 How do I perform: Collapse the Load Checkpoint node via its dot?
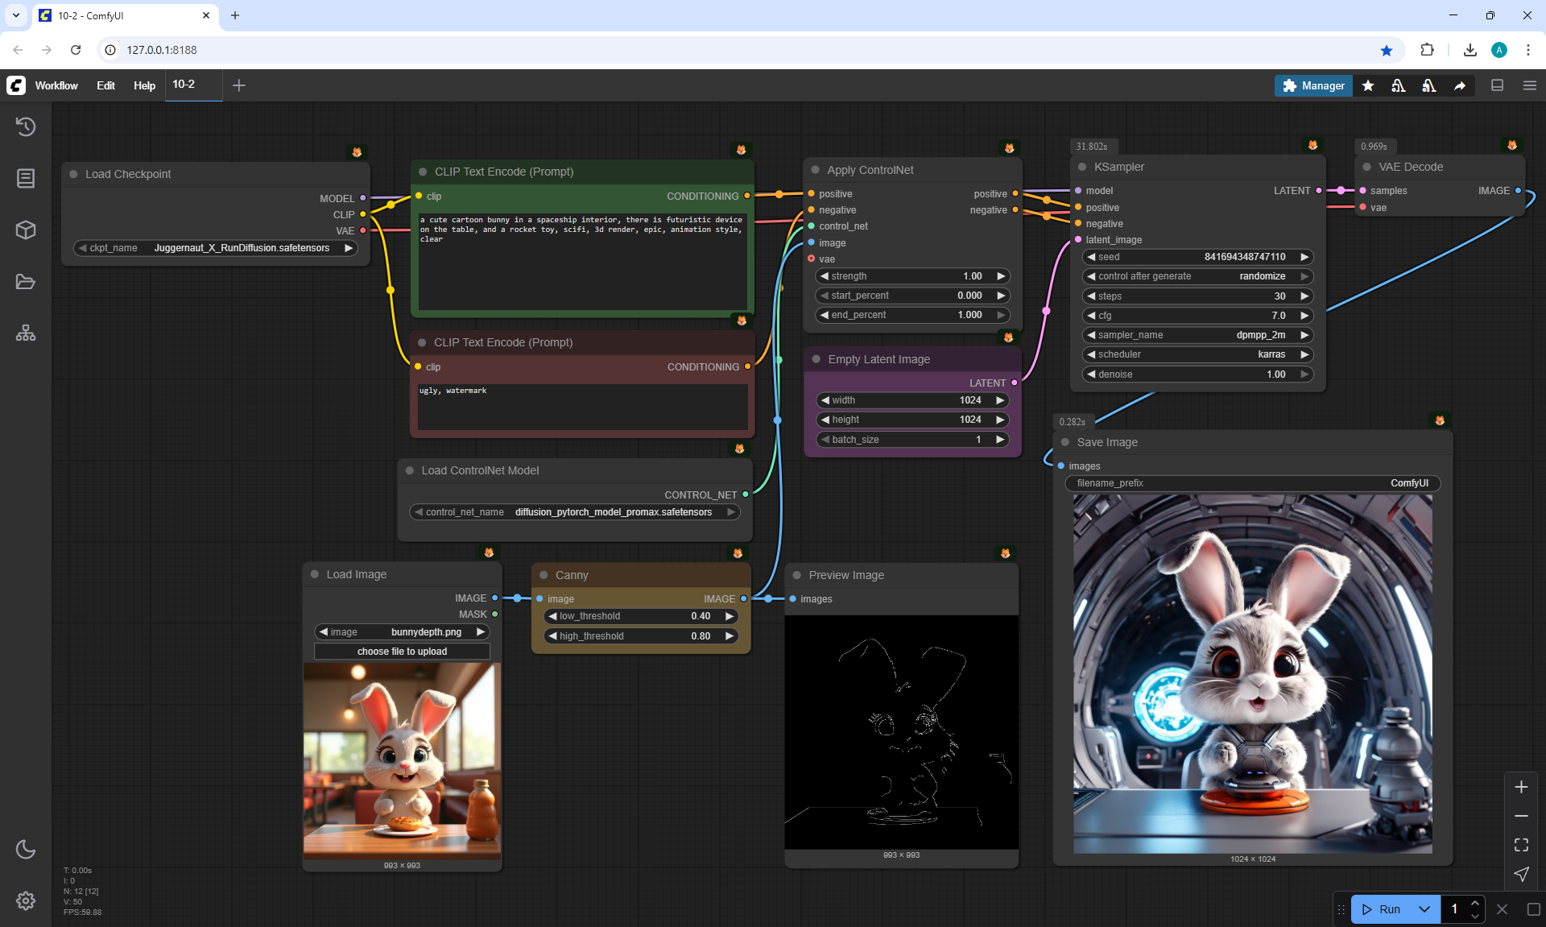pyautogui.click(x=73, y=174)
